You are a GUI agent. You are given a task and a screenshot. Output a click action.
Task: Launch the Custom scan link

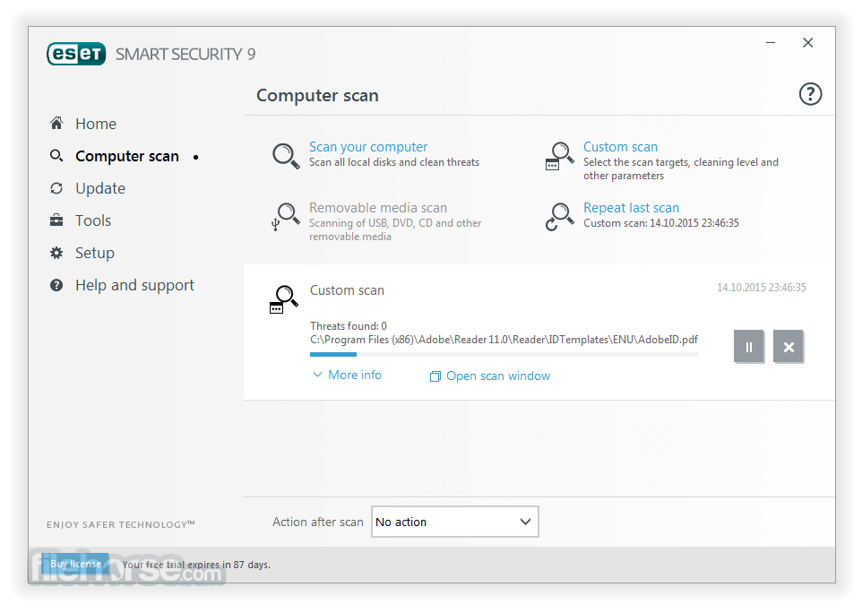click(620, 147)
